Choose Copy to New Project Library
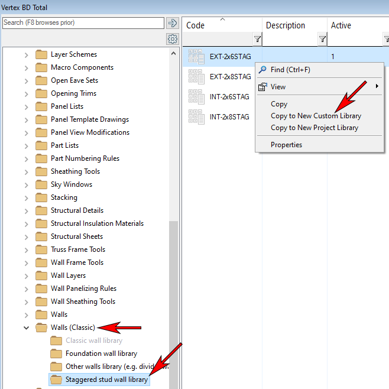Viewport: 389px width, 389px height. click(314, 128)
